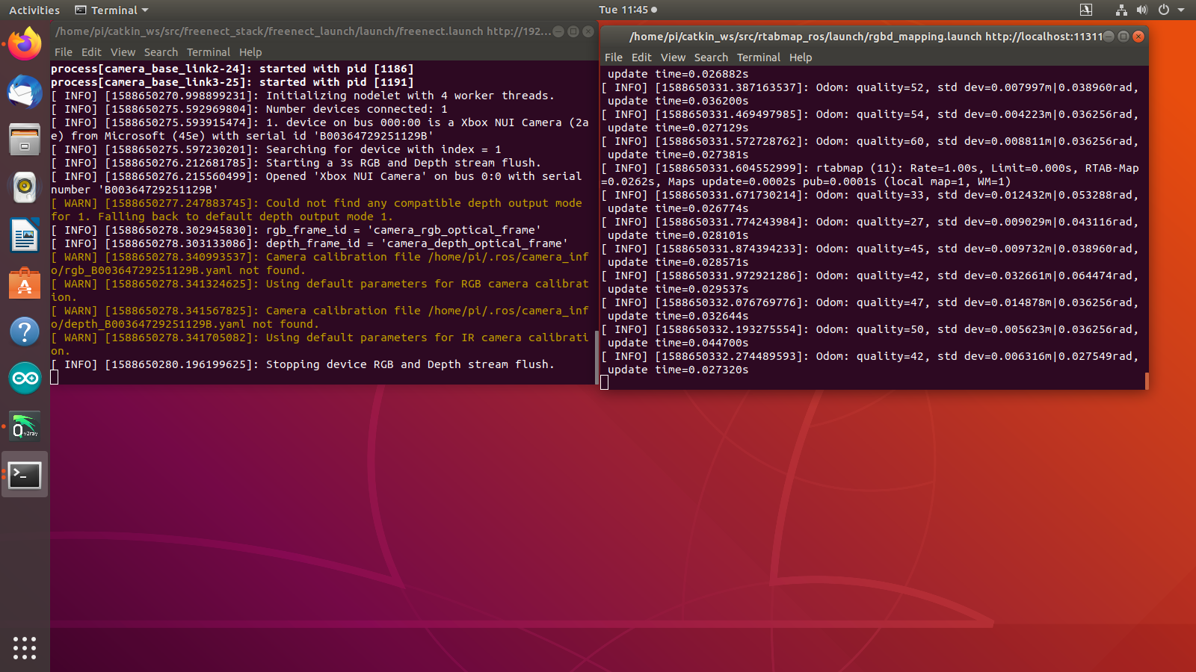Viewport: 1196px width, 672px height.
Task: Open Firefox from the dock
Action: point(25,43)
